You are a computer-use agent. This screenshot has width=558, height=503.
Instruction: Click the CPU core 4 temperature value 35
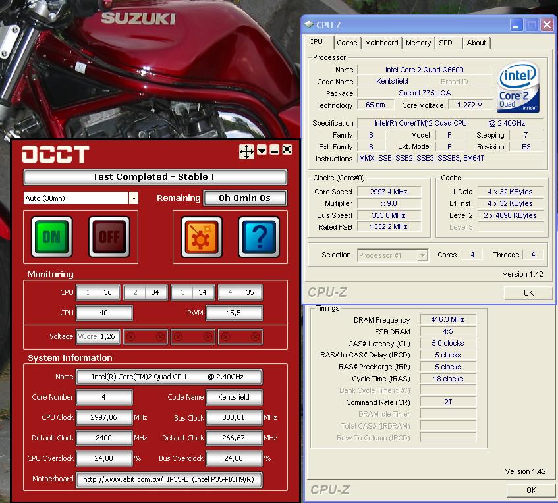[x=250, y=292]
